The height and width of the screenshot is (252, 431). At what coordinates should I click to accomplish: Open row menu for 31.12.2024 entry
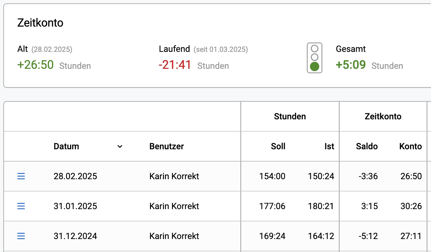click(x=21, y=236)
